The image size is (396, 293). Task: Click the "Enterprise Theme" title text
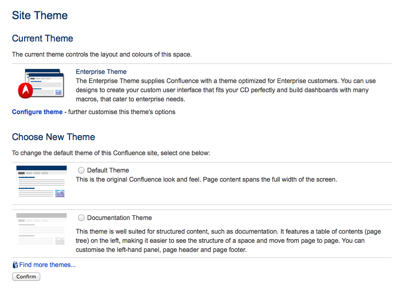click(x=101, y=72)
